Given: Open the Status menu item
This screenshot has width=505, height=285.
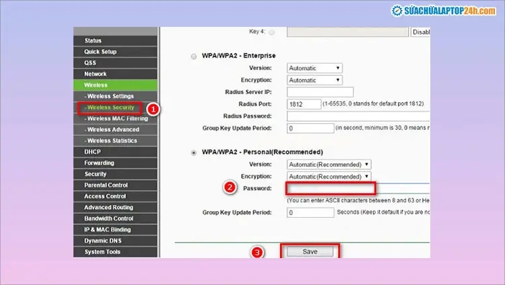Looking at the screenshot, I should click(115, 40).
